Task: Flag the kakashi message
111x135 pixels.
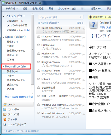Action: click(84, 81)
